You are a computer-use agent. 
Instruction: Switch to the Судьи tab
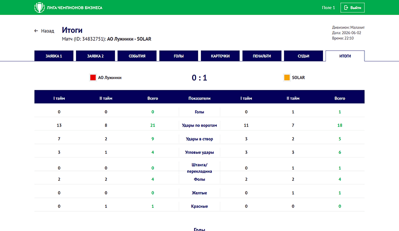[x=303, y=56]
